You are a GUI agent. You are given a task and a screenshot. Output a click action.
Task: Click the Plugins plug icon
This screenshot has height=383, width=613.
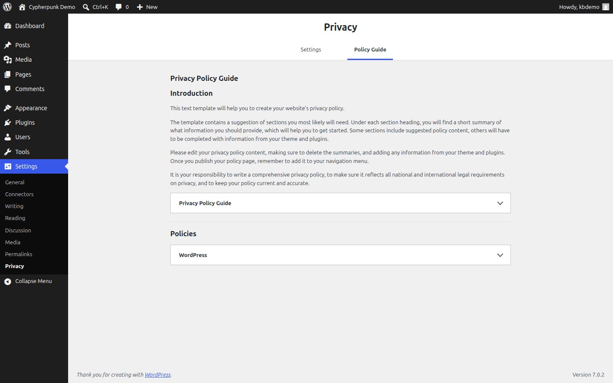tap(8, 123)
